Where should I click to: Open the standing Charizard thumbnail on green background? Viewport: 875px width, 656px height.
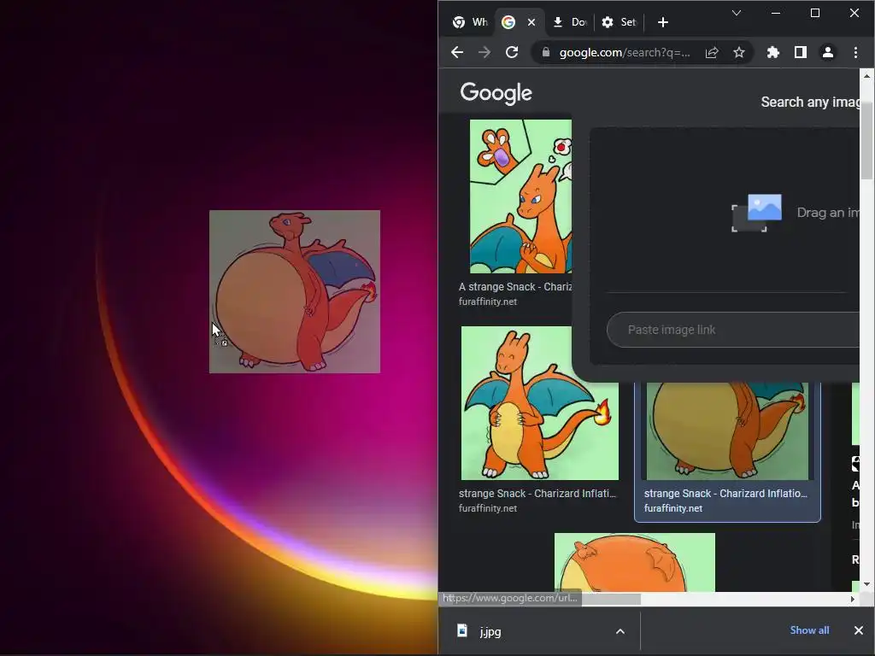(x=540, y=403)
